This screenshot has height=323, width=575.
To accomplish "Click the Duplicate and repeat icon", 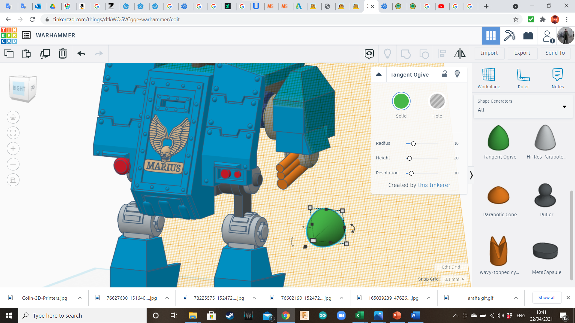I will 45,54.
